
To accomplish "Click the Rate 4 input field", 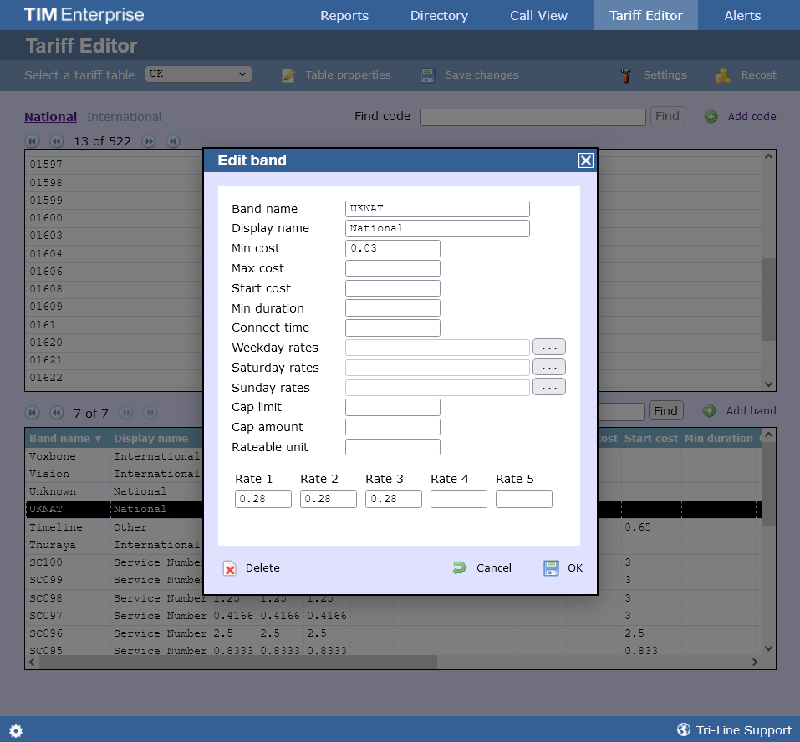I will [458, 499].
